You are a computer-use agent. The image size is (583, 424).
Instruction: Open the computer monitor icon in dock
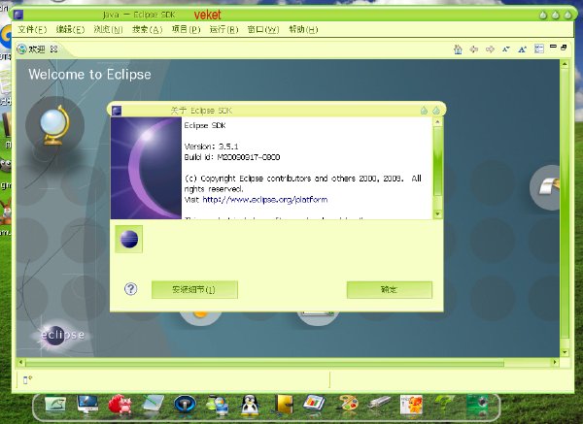coord(87,405)
